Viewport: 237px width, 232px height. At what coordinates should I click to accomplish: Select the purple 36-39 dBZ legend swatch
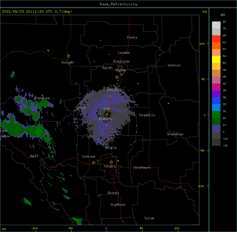216,94
